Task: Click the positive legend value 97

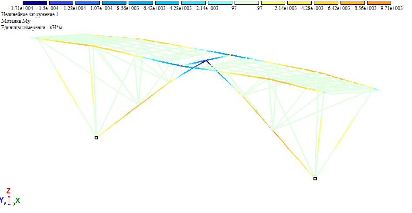Action: (259, 8)
